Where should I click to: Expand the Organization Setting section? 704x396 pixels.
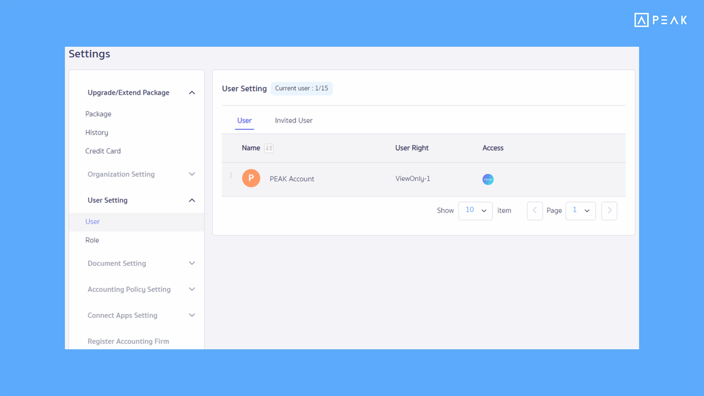pyautogui.click(x=192, y=174)
